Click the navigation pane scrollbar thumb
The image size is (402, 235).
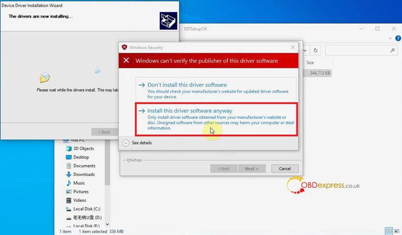pyautogui.click(x=108, y=163)
